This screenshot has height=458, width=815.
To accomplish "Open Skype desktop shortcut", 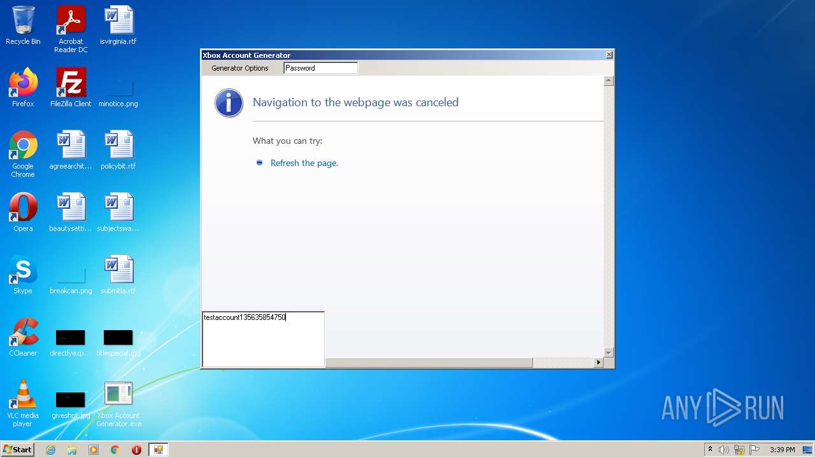I will coord(23,275).
